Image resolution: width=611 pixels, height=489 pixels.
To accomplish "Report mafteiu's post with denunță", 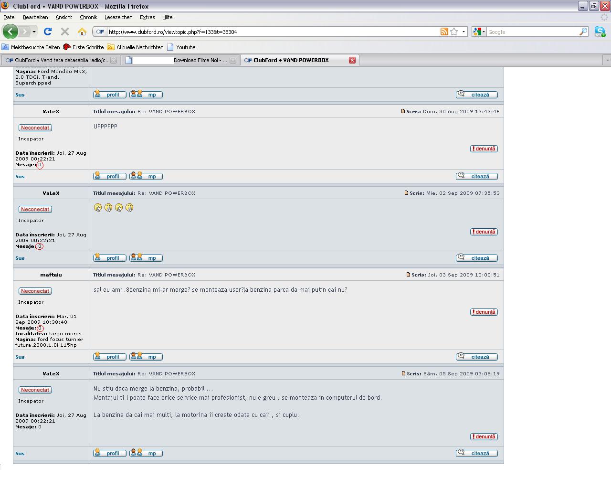I will click(484, 312).
